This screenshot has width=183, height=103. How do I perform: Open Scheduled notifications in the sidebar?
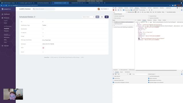pos(6,29)
